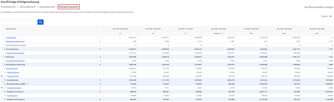
Task: Click the Export download icon
Action: click(x=331, y=16)
